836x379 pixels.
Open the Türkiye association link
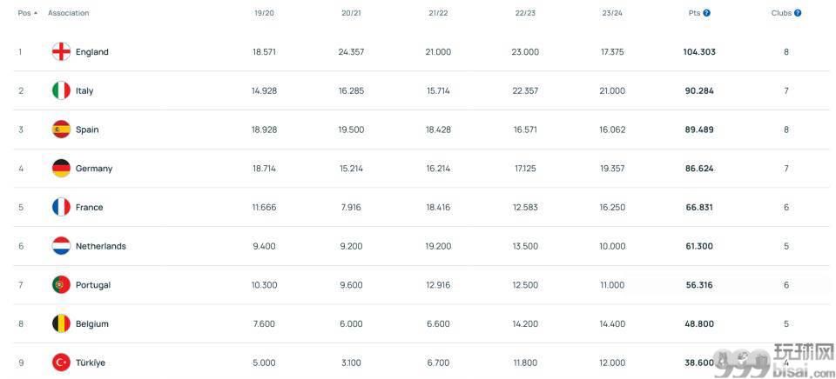coord(90,362)
